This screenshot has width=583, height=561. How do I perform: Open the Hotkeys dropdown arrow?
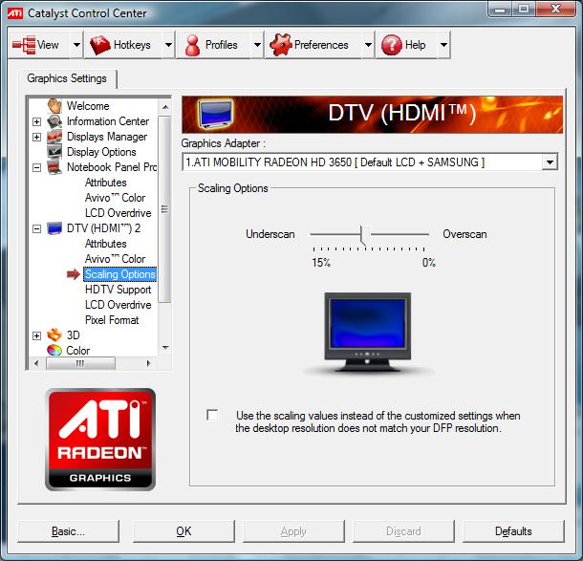tap(168, 45)
